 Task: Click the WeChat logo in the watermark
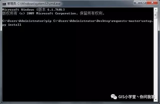coord(114,97)
